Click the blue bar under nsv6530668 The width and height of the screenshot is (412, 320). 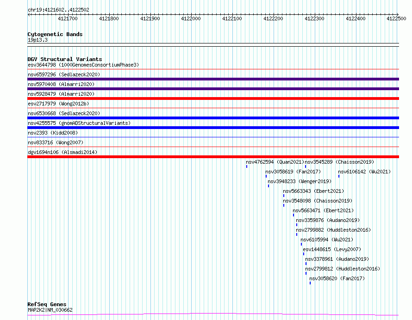tap(213, 118)
